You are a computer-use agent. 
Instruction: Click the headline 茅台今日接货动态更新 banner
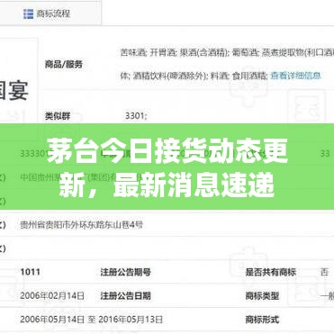pos(167,167)
